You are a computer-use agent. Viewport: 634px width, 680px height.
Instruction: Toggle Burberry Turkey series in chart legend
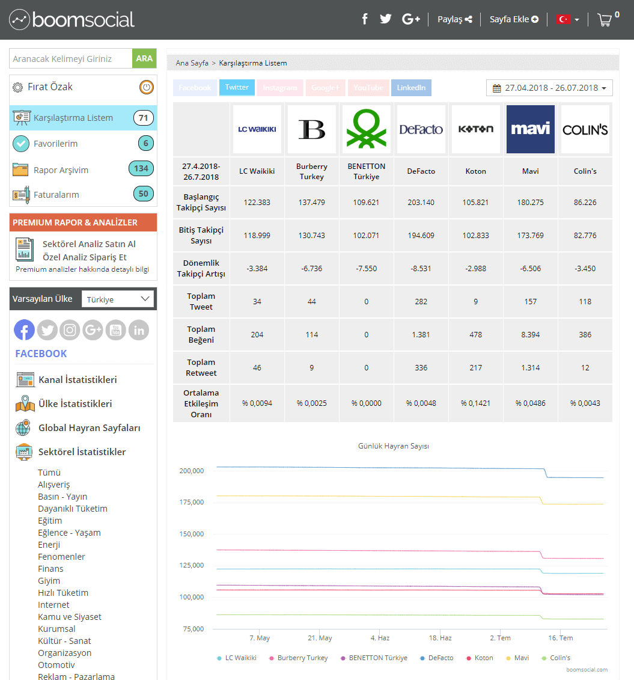[299, 658]
